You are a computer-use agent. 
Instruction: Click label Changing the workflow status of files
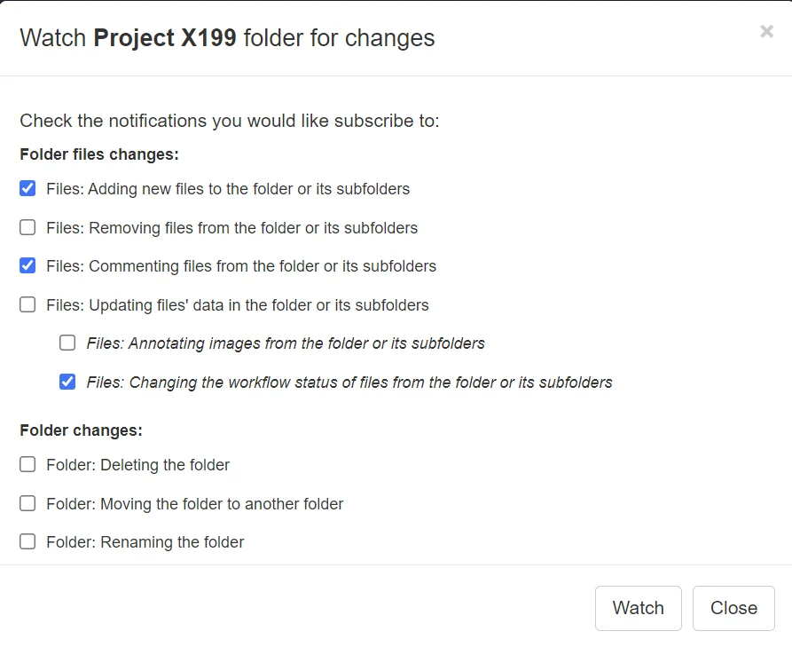(x=349, y=383)
